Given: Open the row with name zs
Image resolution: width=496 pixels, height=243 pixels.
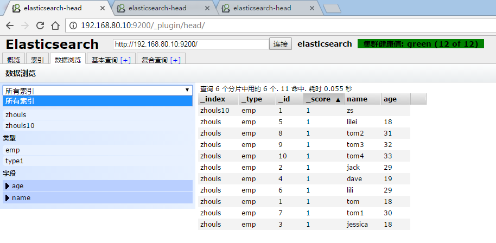Looking at the screenshot, I should [x=304, y=111].
